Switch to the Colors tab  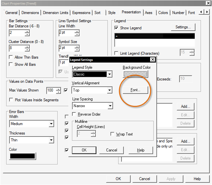click(x=163, y=13)
